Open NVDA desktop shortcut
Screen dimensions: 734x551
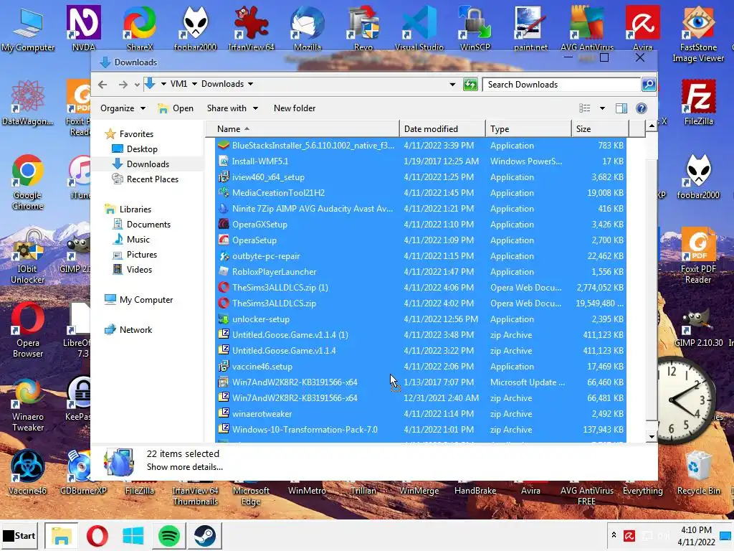click(x=83, y=28)
